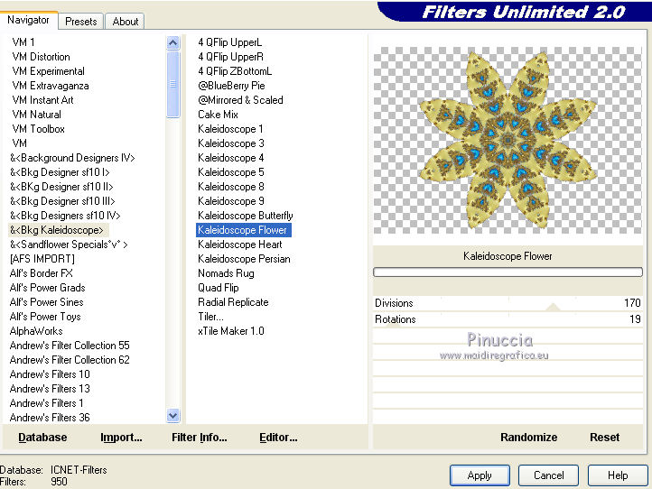This screenshot has height=489, width=652.
Task: Click the kaleidoscope flower preview image
Action: (x=508, y=141)
